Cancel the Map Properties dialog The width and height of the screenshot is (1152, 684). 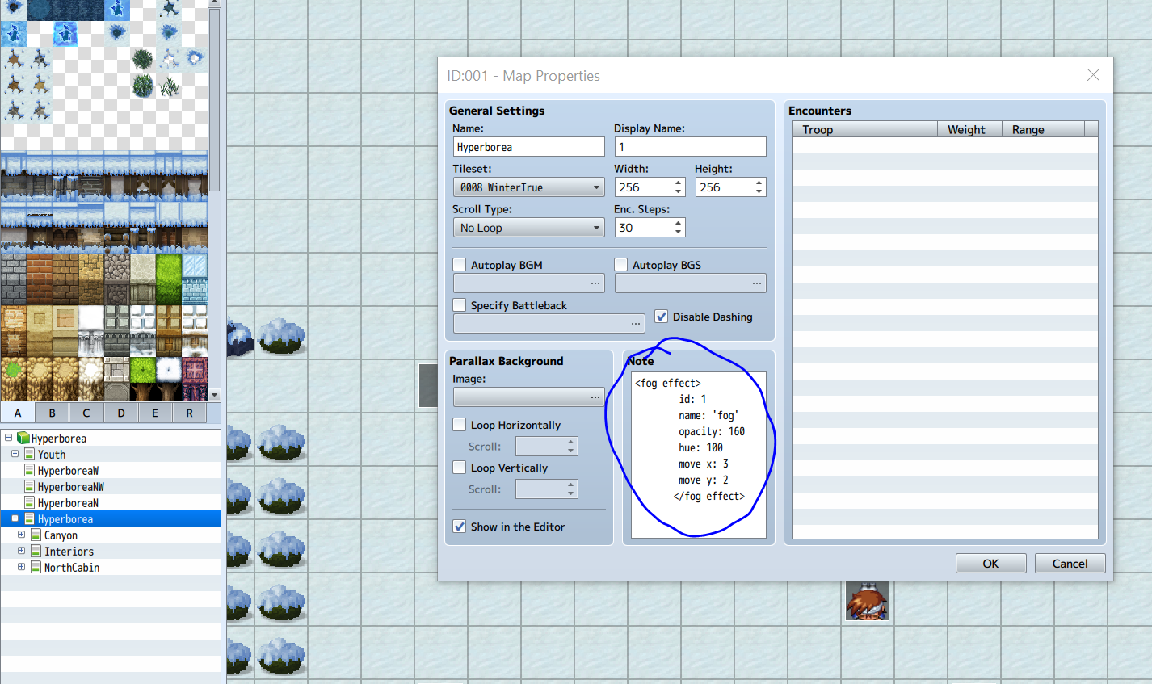point(1070,564)
